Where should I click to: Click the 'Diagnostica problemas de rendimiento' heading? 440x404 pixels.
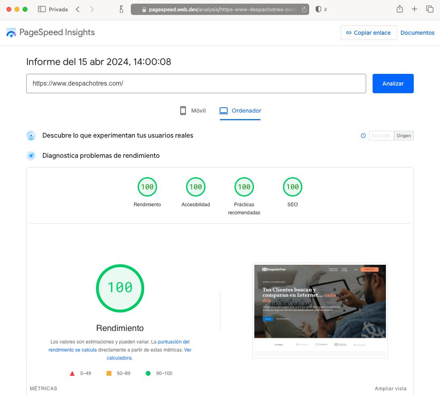click(101, 156)
